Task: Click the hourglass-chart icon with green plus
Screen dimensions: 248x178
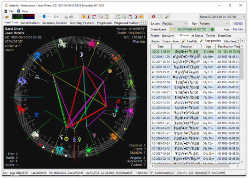Action: point(118,17)
